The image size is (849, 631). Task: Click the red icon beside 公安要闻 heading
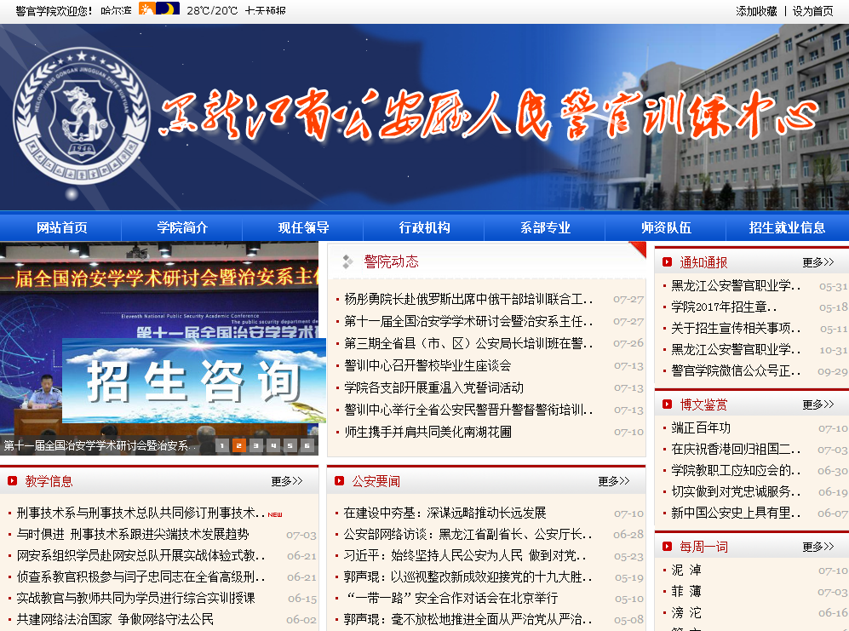coord(340,481)
